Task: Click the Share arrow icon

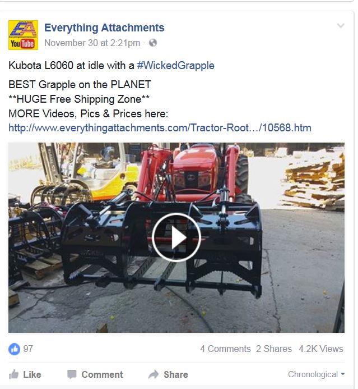Action: coord(154,374)
